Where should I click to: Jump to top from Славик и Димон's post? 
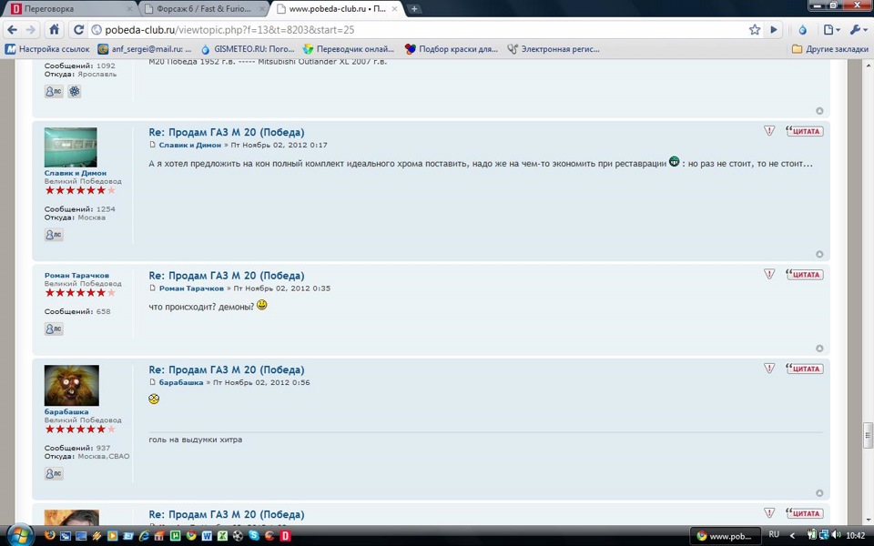(x=819, y=254)
